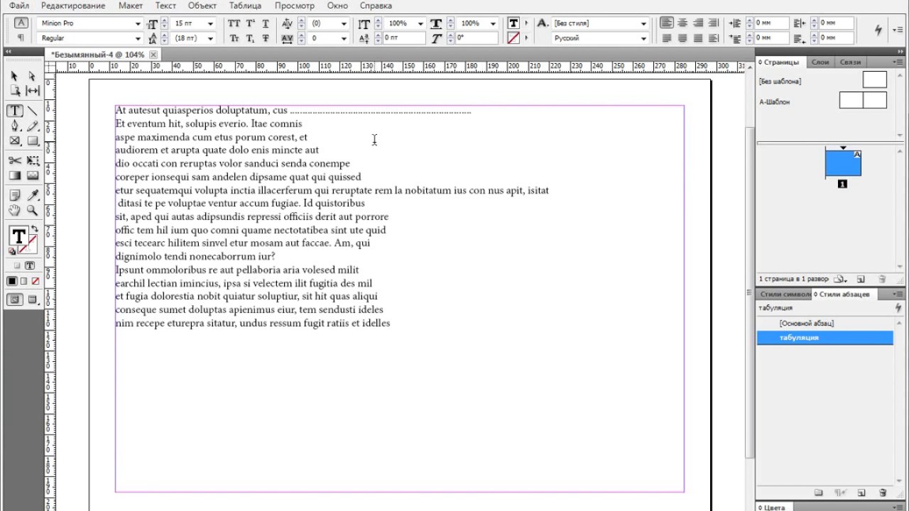909x511 pixels.
Task: Click the All Caps TT button
Action: click(234, 23)
